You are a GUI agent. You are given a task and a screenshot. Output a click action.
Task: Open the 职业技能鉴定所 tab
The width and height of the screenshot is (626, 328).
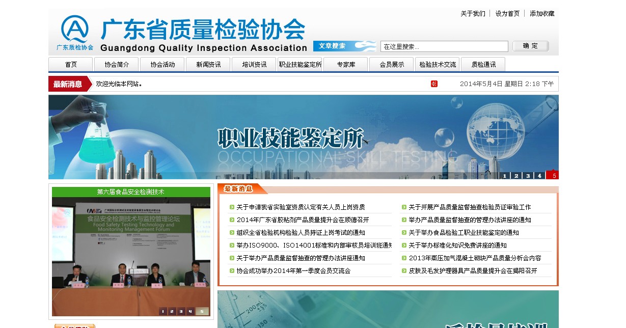(x=300, y=65)
